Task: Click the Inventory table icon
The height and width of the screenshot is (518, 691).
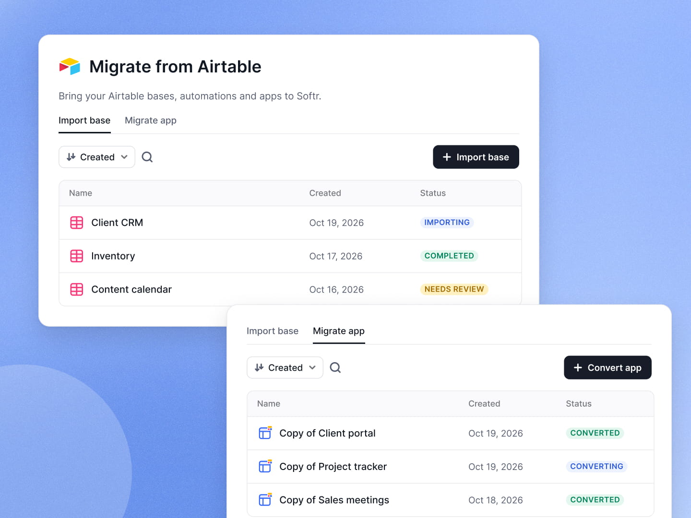Action: (77, 256)
